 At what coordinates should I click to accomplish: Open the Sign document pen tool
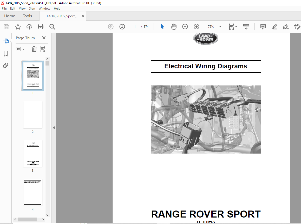coord(286,27)
